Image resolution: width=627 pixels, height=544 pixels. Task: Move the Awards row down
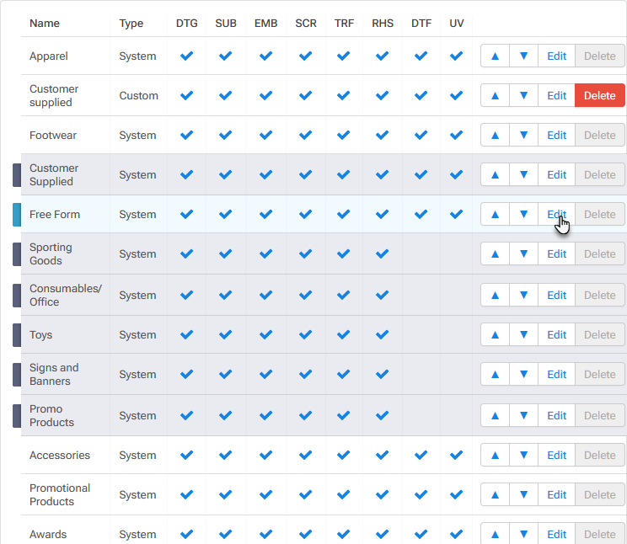point(523,534)
